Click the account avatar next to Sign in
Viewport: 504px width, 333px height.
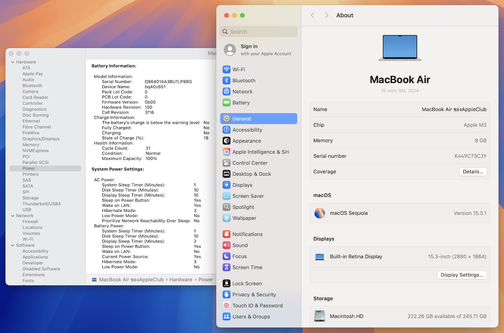coord(230,50)
